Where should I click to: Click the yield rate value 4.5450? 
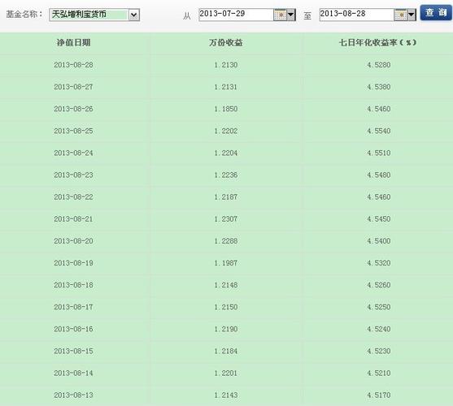(x=379, y=219)
